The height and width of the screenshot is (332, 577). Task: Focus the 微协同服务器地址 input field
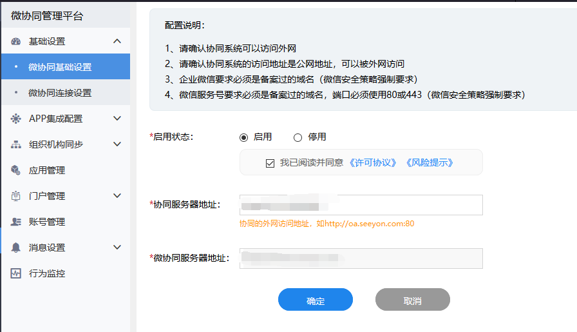[361, 259]
